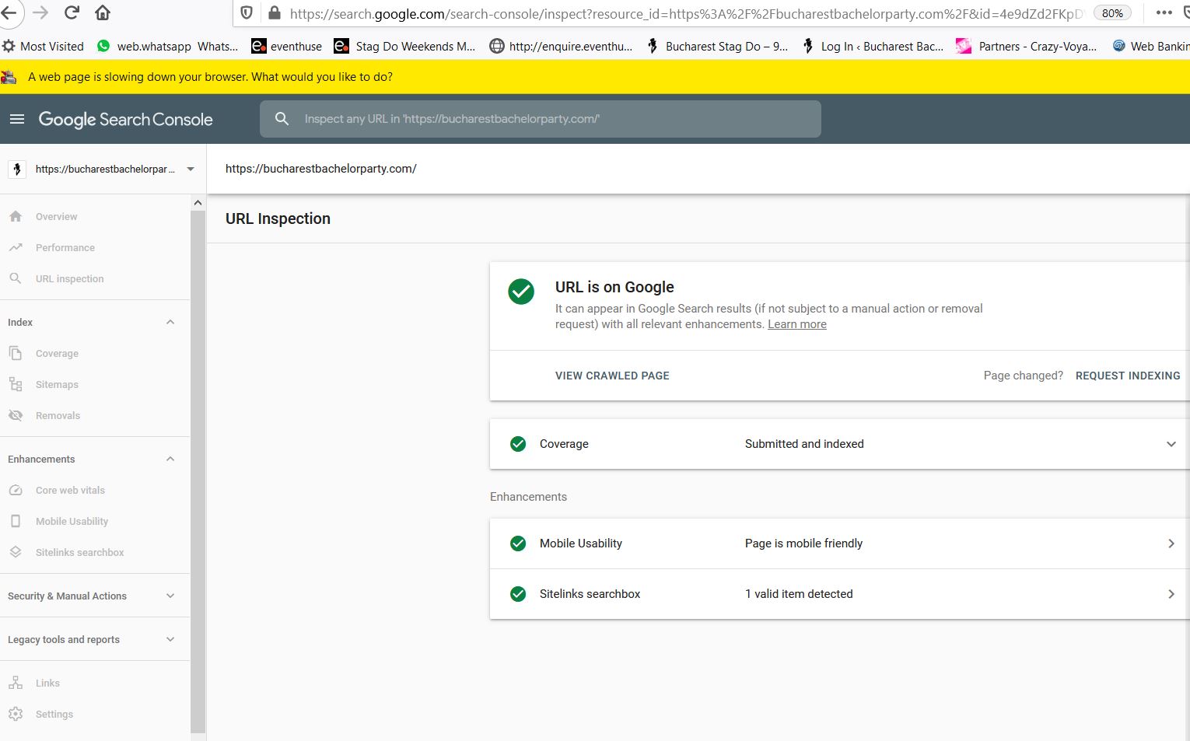Expand Legacy tools and reports section
This screenshot has width=1190, height=741.
[x=170, y=639]
